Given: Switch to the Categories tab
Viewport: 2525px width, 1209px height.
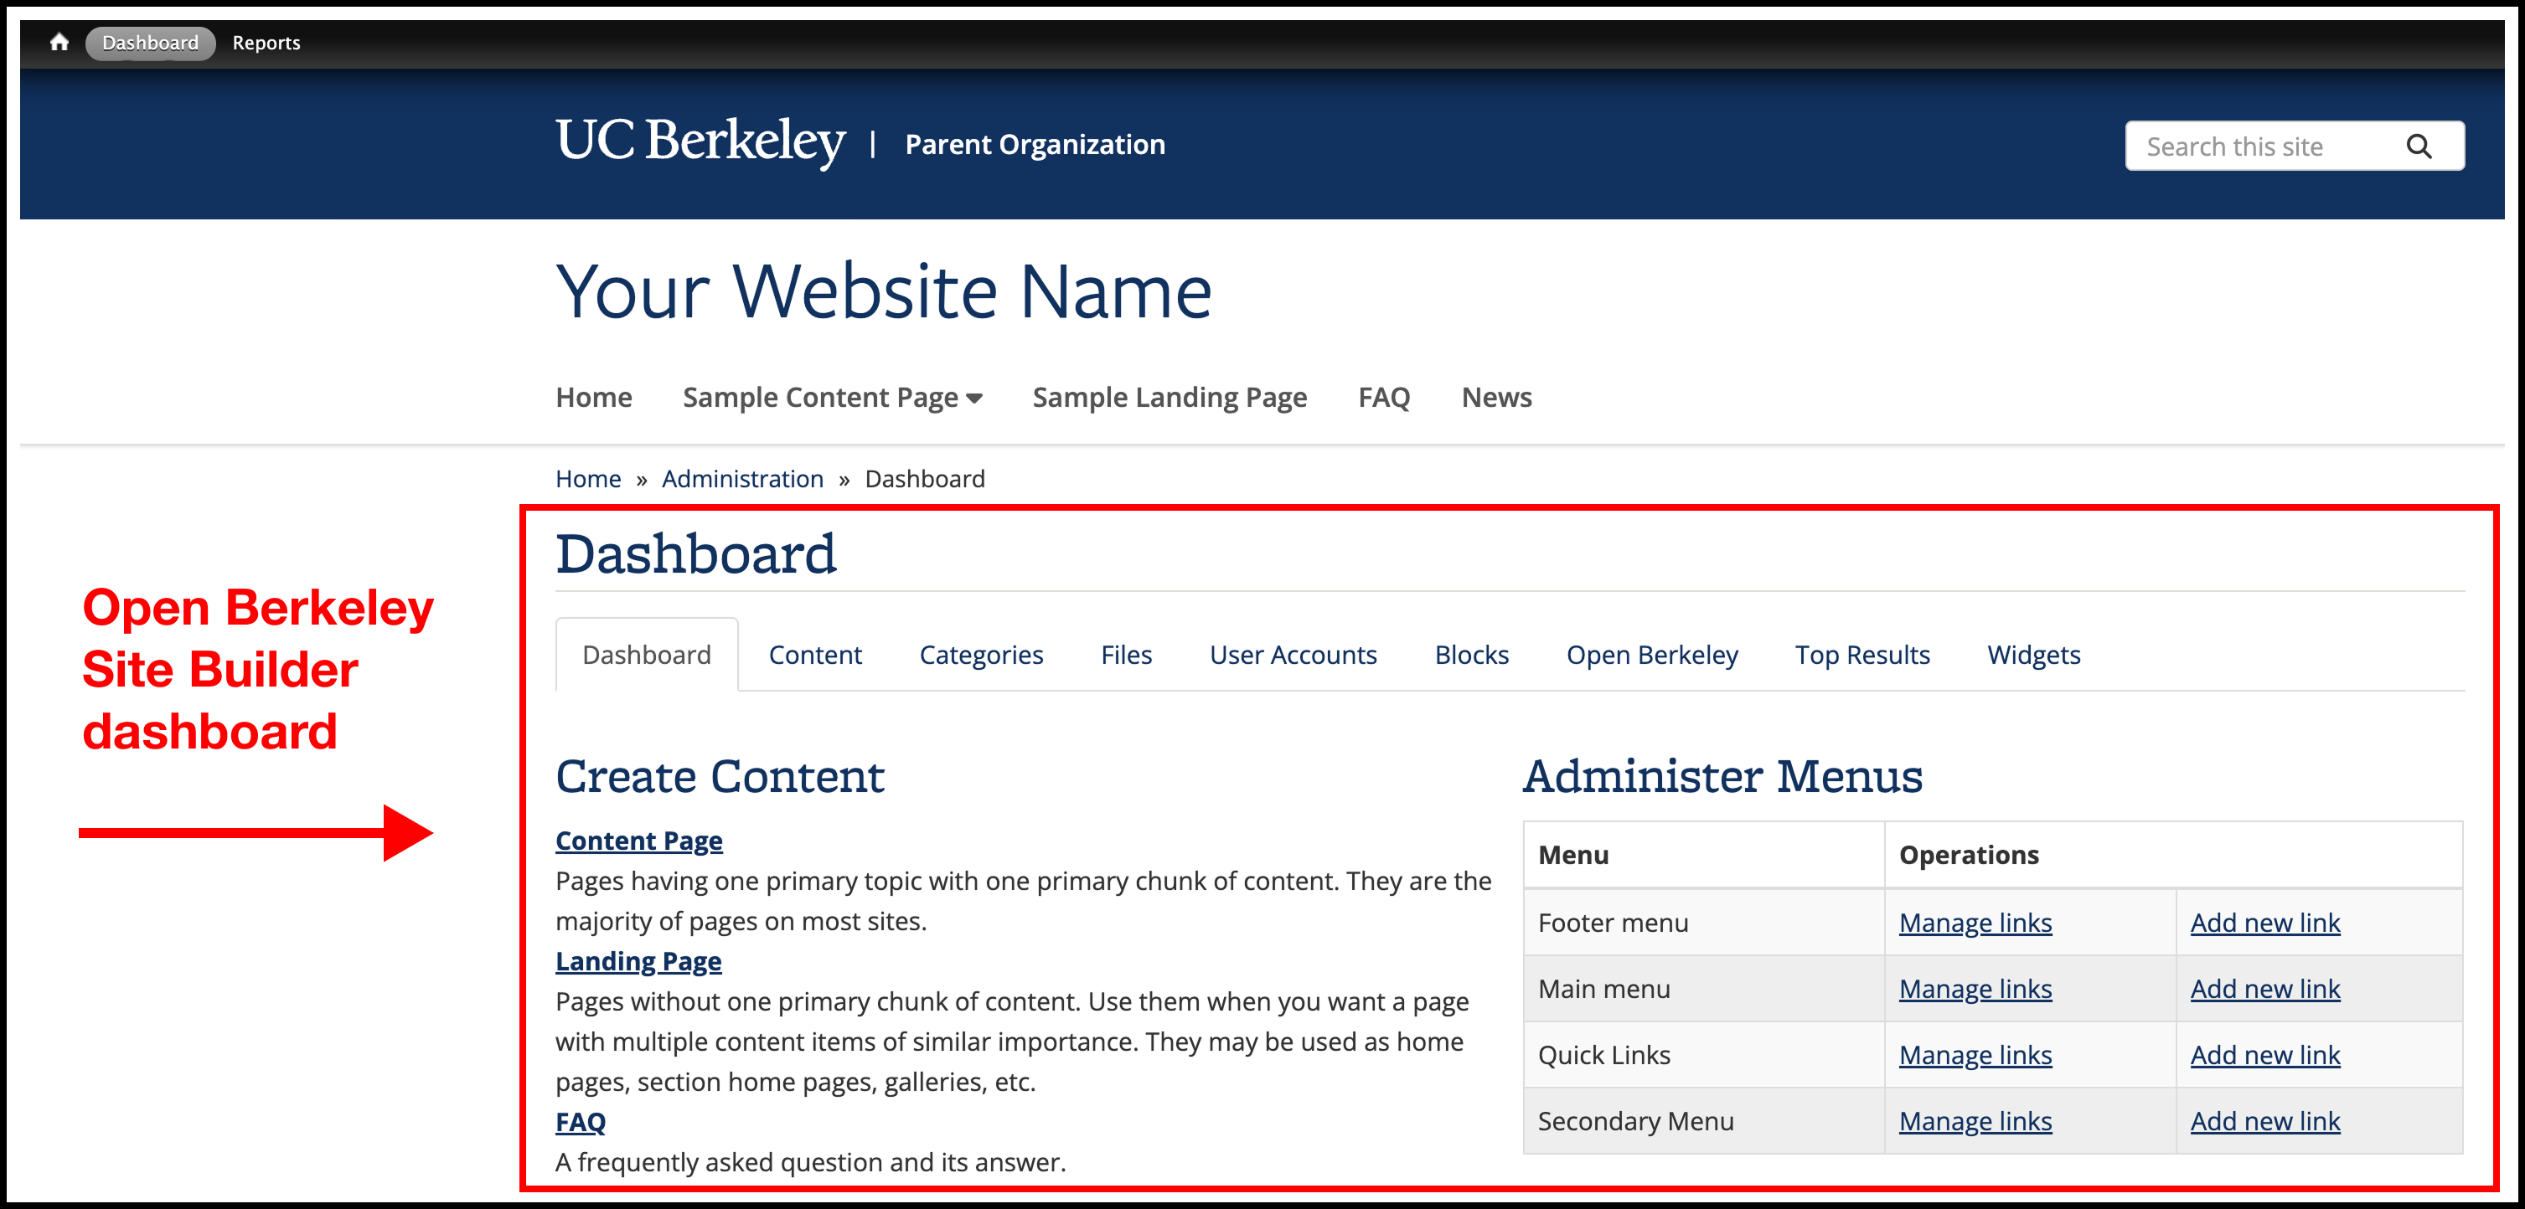Looking at the screenshot, I should point(981,655).
